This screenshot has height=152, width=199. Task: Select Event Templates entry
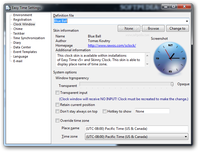tap(25, 52)
